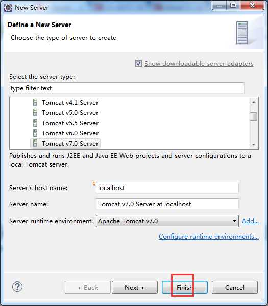The image size is (268, 306).
Task: Click the host name content assist bulb
Action: pos(94,183)
